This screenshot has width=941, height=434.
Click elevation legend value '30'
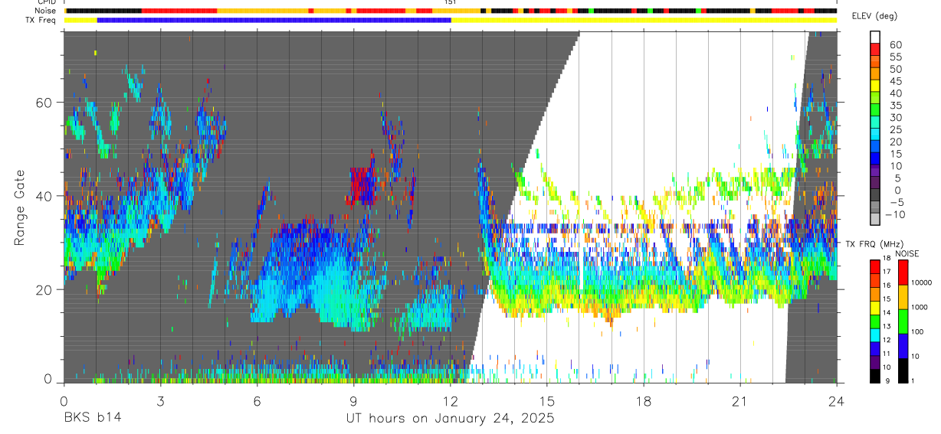[x=895, y=117]
